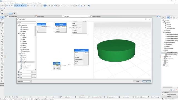Viewport: 178px width, 100px height.
Task: Expand the Schedules item in the Navigator
Action: pyautogui.click(x=163, y=57)
